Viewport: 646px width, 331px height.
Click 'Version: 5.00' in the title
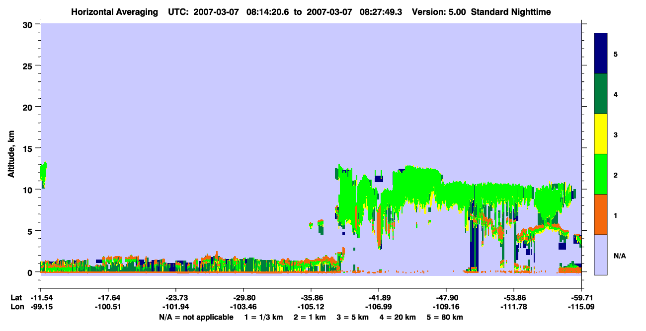(438, 11)
